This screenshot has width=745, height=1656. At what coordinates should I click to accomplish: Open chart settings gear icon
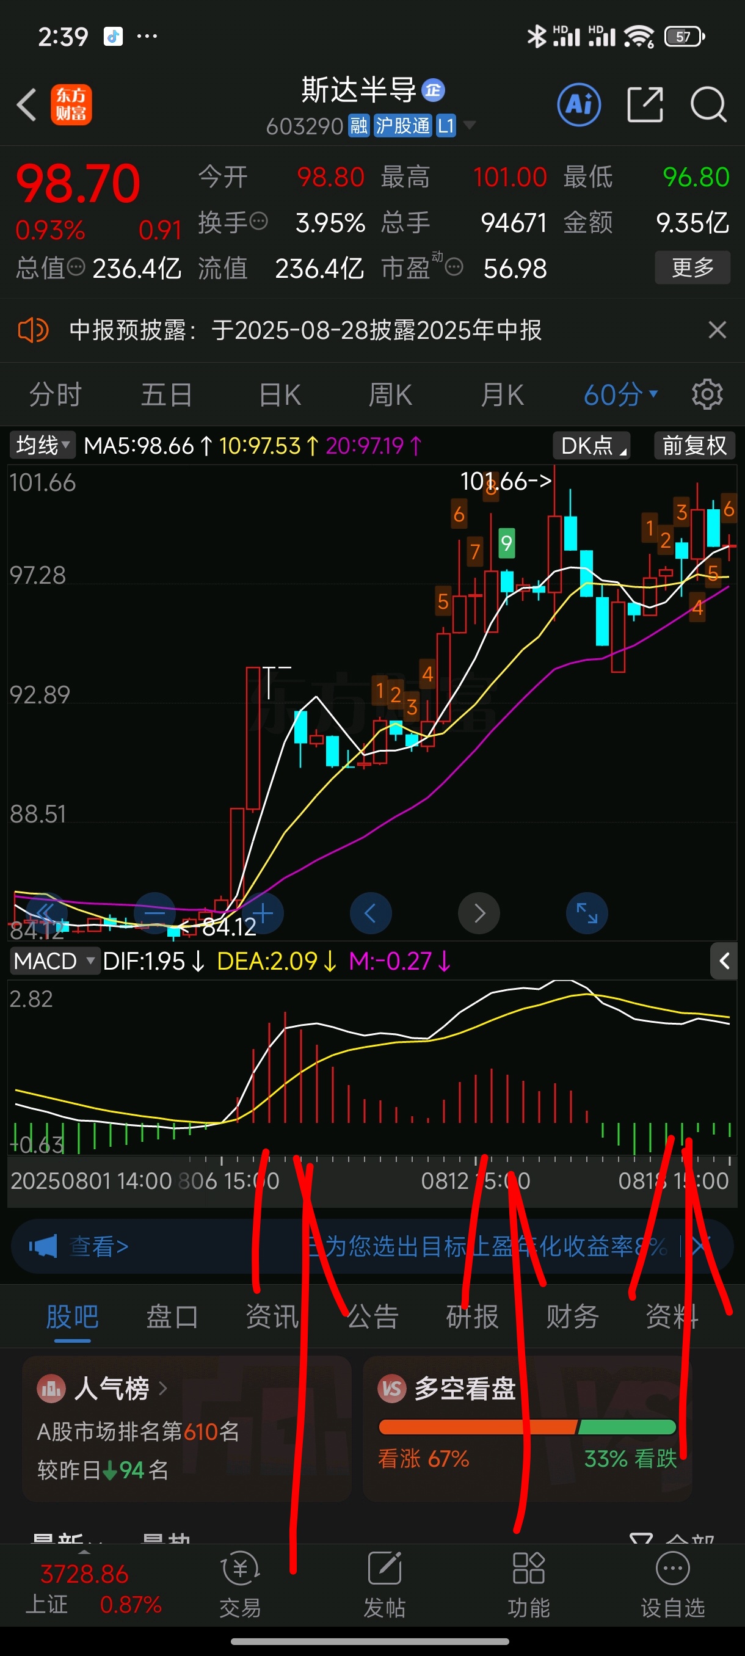pyautogui.click(x=707, y=394)
